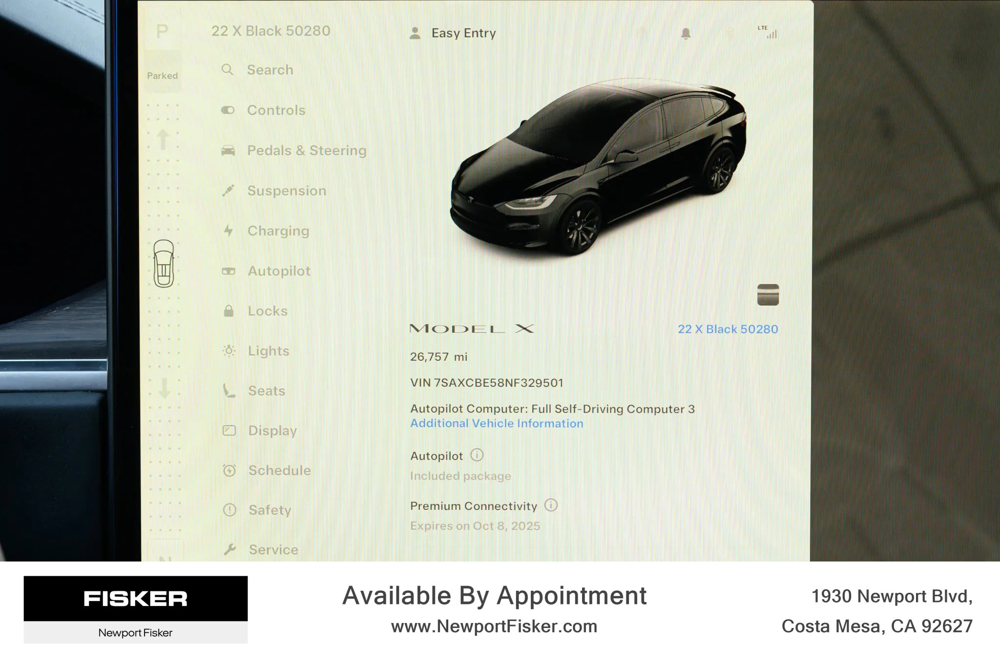This screenshot has height=666, width=1000.
Task: Tap the notification bell icon
Action: point(686,34)
